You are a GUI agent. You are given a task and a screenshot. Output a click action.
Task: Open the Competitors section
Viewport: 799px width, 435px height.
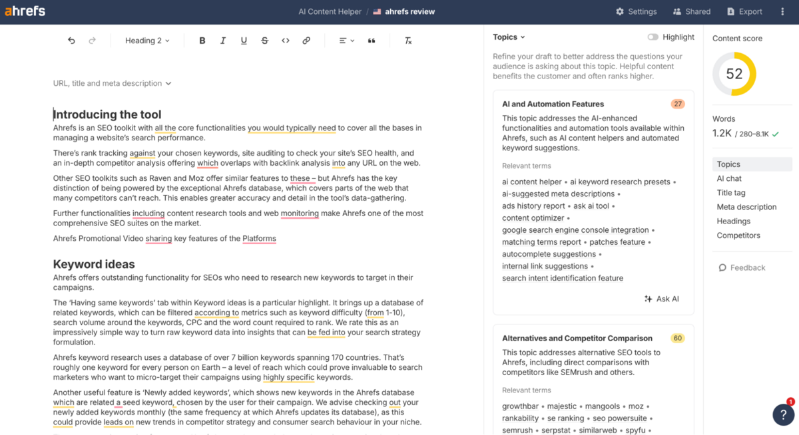(738, 235)
